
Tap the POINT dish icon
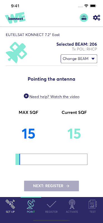[31, 204]
